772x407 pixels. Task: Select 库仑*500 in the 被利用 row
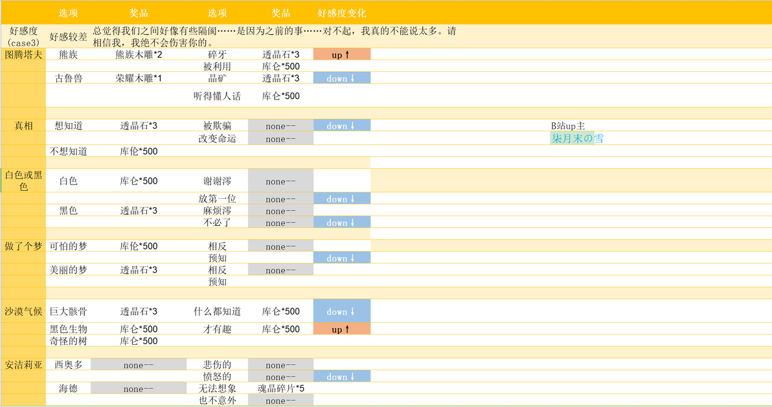pos(280,66)
